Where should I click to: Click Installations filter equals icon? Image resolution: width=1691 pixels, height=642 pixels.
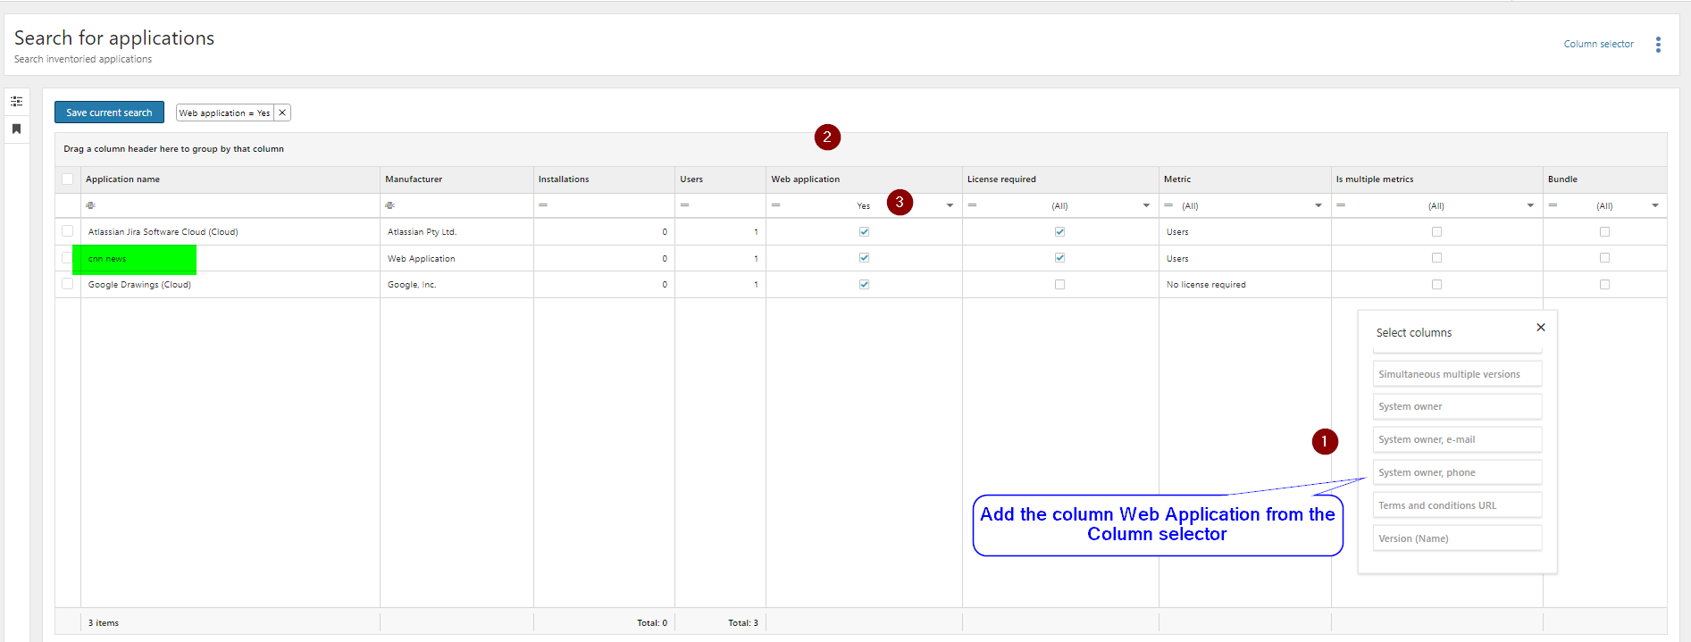543,205
